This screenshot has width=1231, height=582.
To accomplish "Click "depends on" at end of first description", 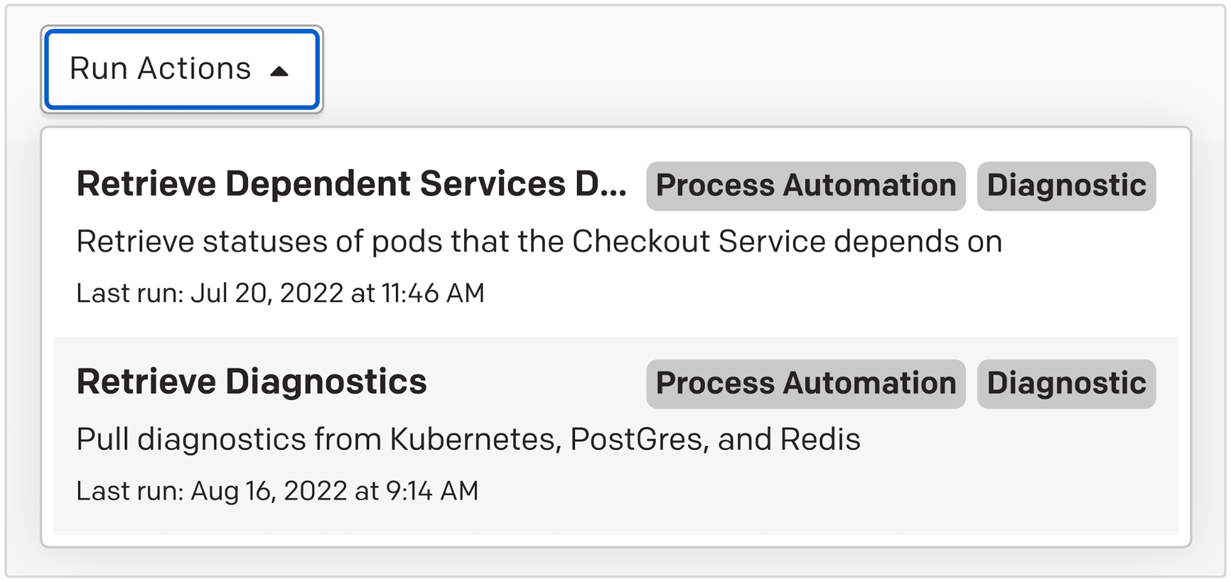I will point(917,242).
